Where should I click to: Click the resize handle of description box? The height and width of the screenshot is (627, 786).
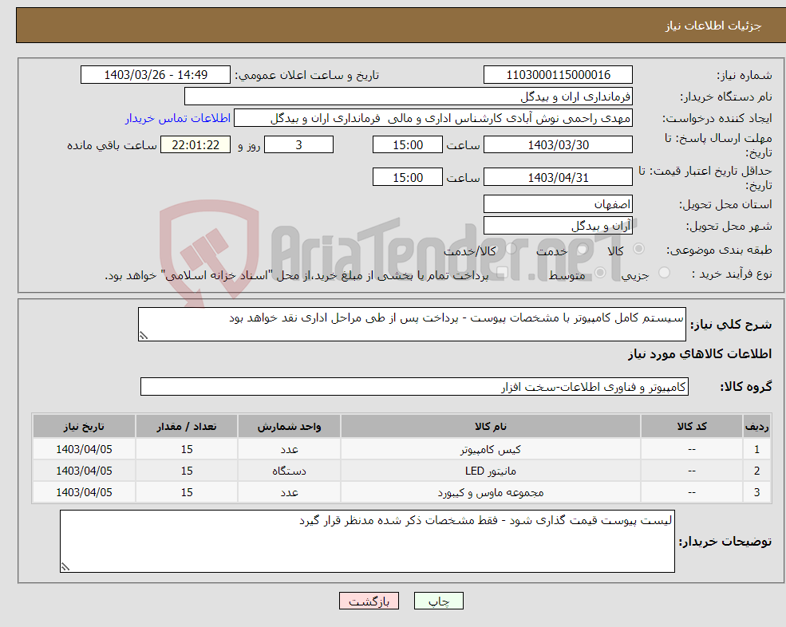click(x=144, y=336)
